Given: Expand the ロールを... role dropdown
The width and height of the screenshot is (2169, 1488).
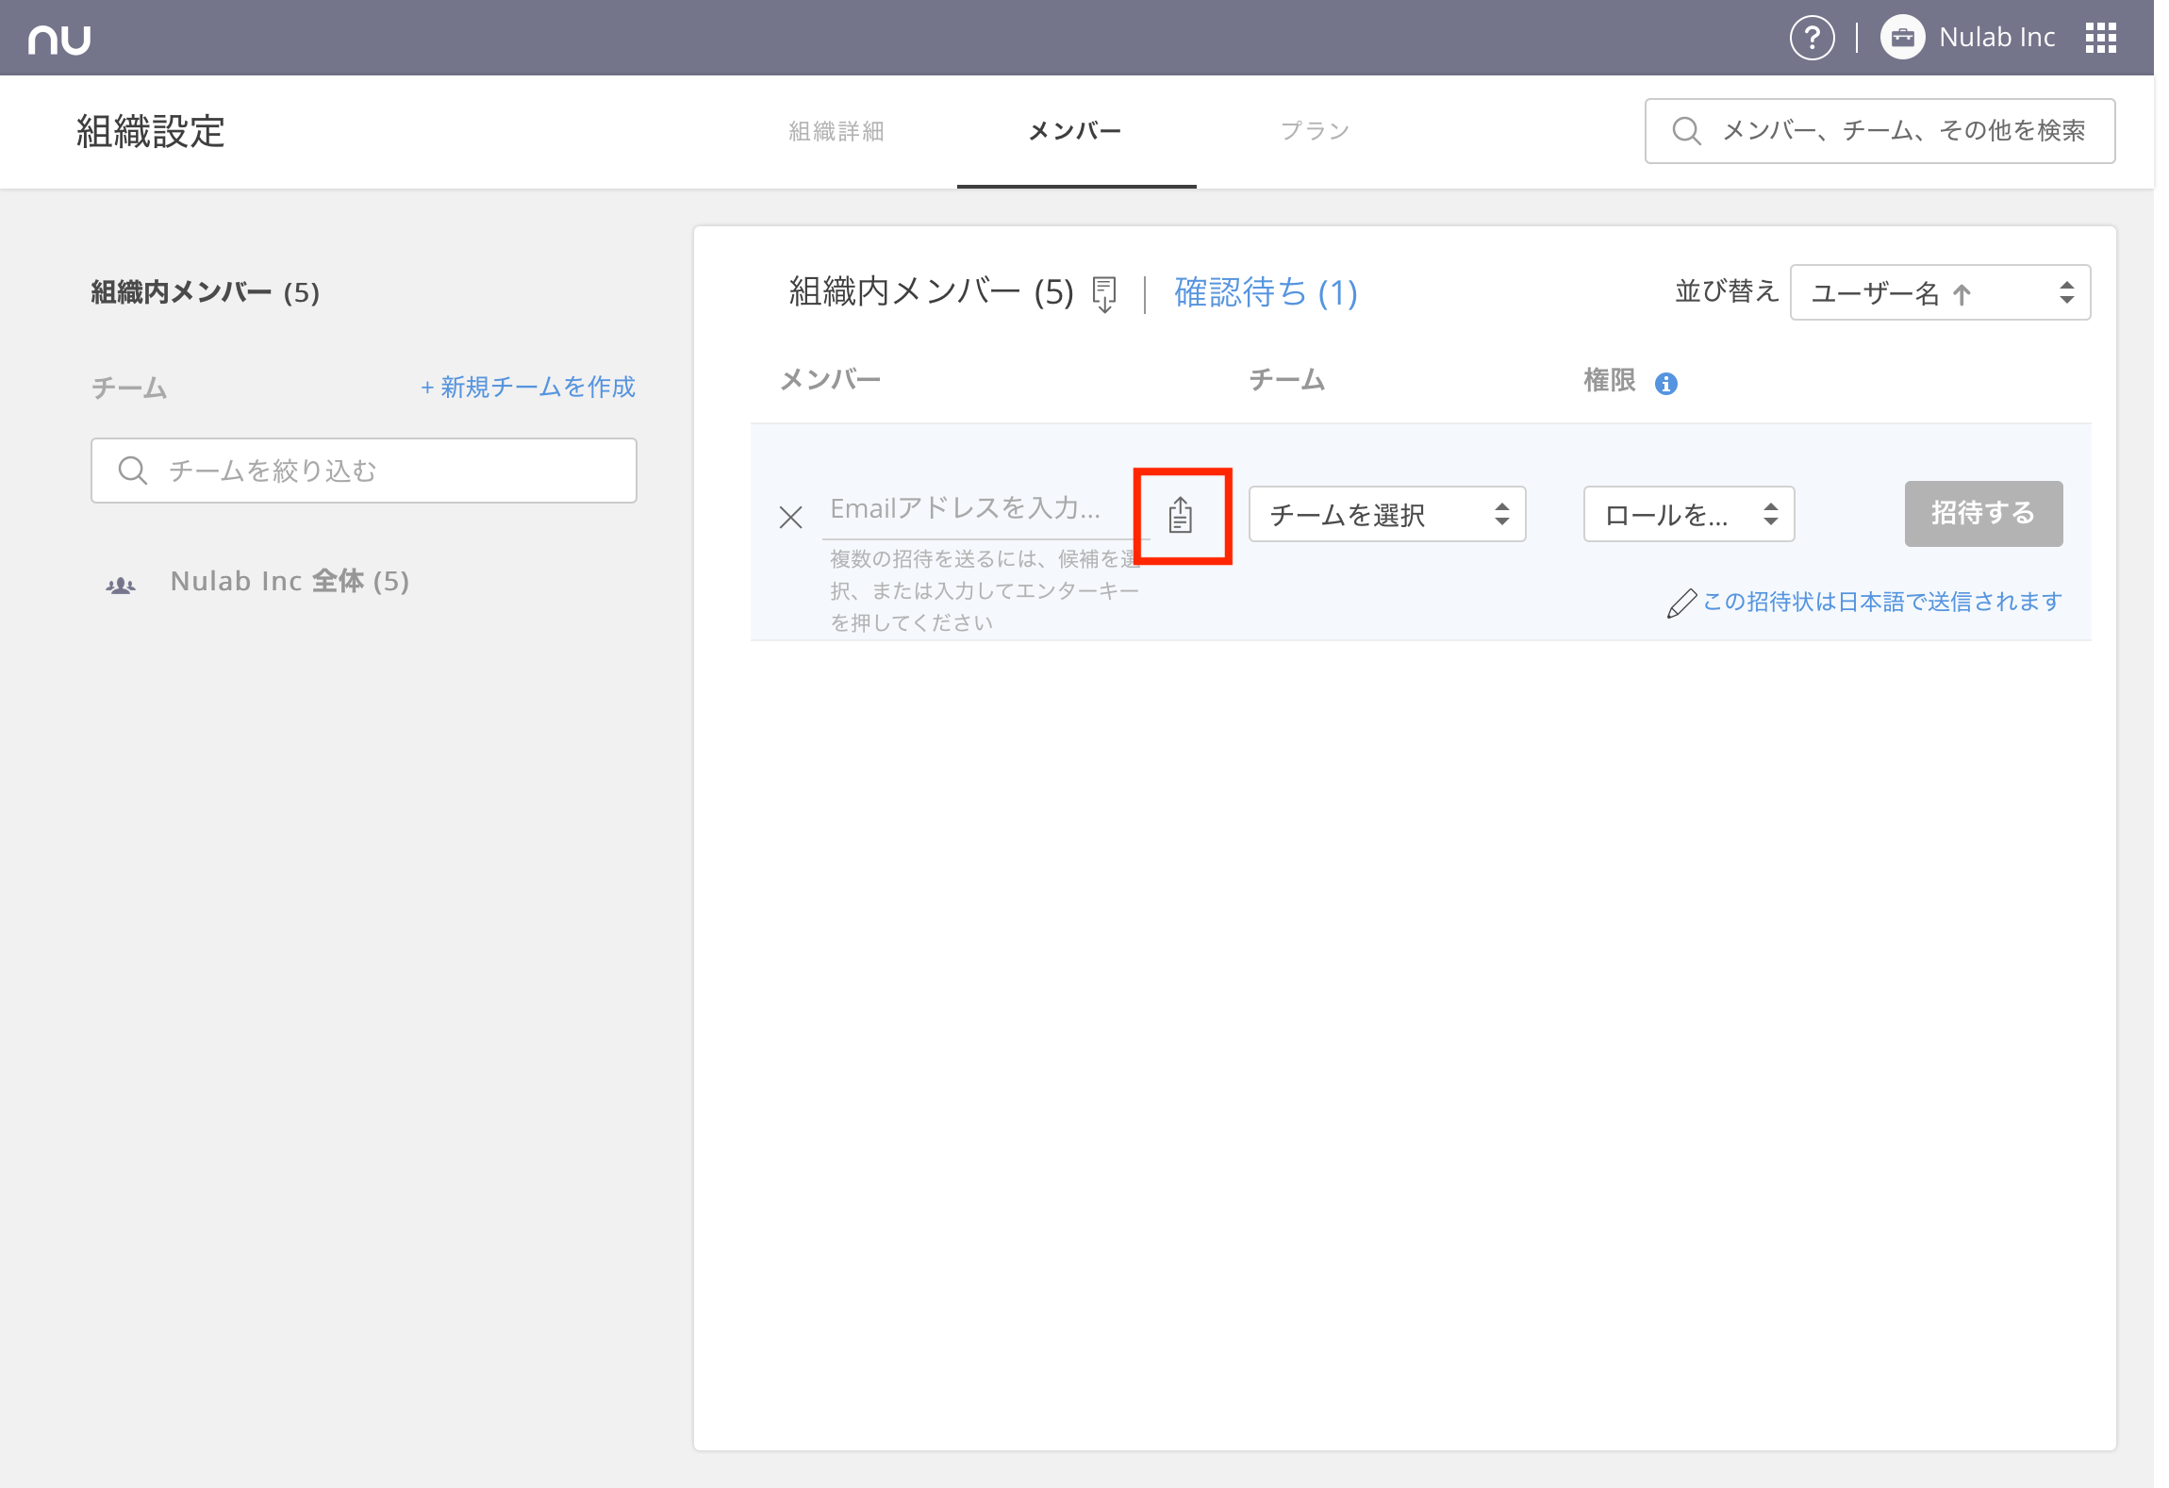Looking at the screenshot, I should point(1688,515).
